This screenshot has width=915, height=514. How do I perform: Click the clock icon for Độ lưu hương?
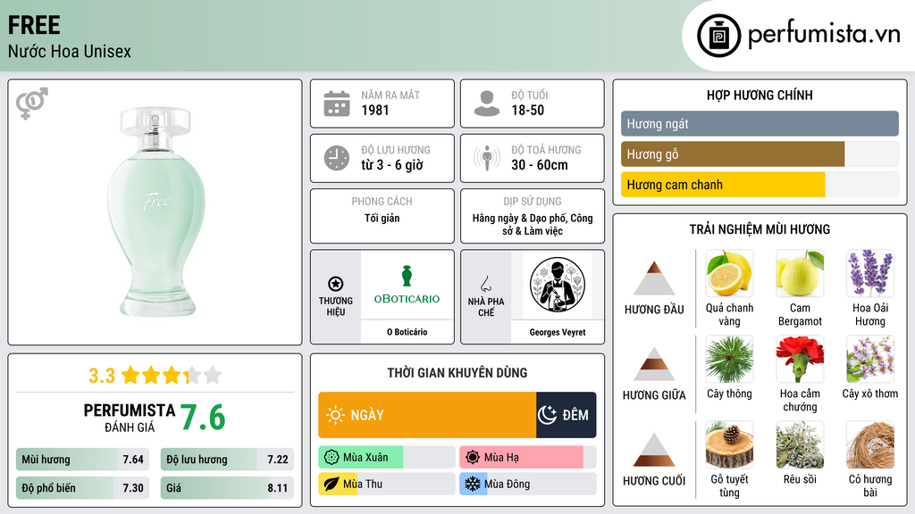pos(337,158)
